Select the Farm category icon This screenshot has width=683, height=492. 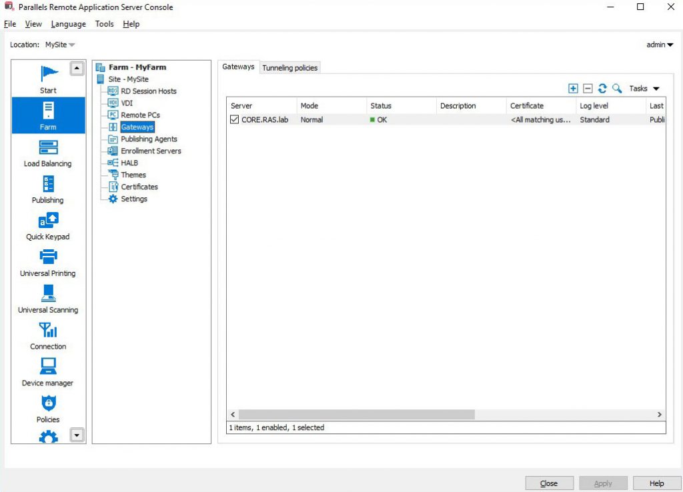tap(48, 110)
